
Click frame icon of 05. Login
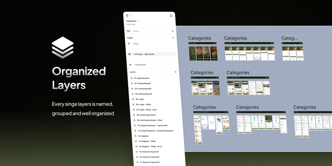pyautogui.click(x=133, y=99)
